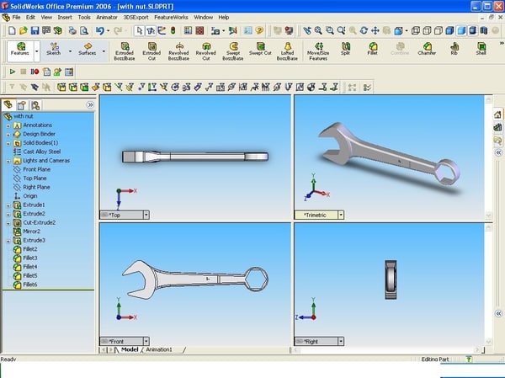
Task: Click the Open folder icon
Action: point(24,30)
